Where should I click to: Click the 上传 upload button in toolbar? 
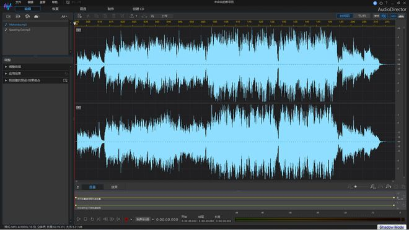[x=164, y=16]
